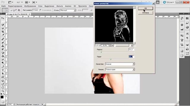Select the Pen tool
The image size is (190, 106).
[x=3, y=67]
